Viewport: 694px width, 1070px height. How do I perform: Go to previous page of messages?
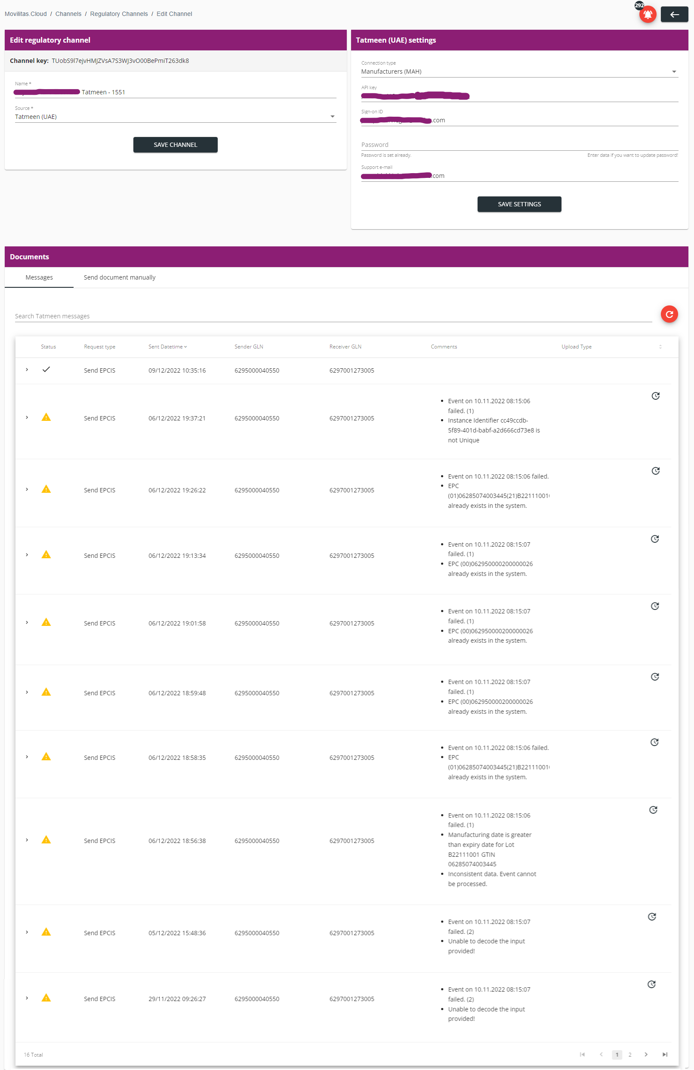coord(601,1054)
